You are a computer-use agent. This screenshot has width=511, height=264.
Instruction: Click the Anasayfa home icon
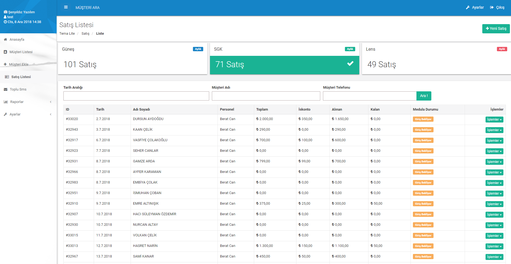5,40
